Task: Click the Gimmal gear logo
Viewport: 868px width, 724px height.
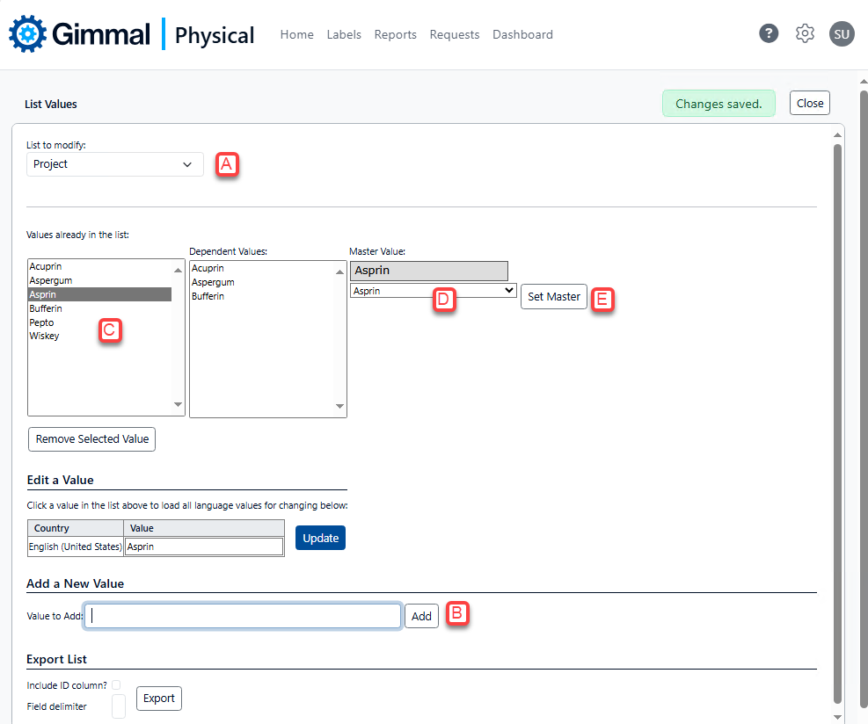Action: tap(27, 34)
